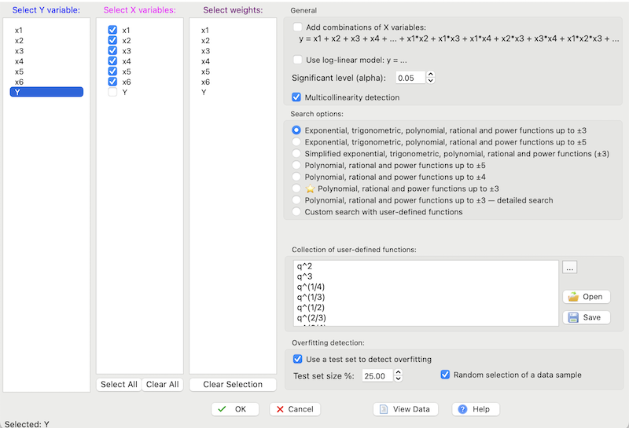Uncheck x3 in X variables list
Image resolution: width=629 pixels, height=428 pixels.
112,51
